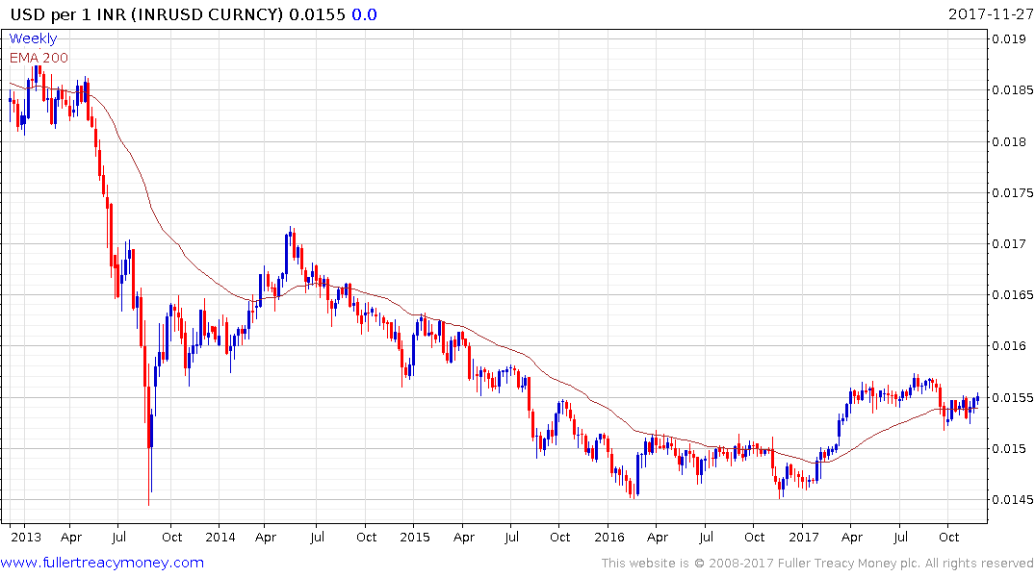Click the chart title 'USD per 1 INR (INRUSD CURNCY)'
Viewport: 1035px width, 577px height.
146,14
